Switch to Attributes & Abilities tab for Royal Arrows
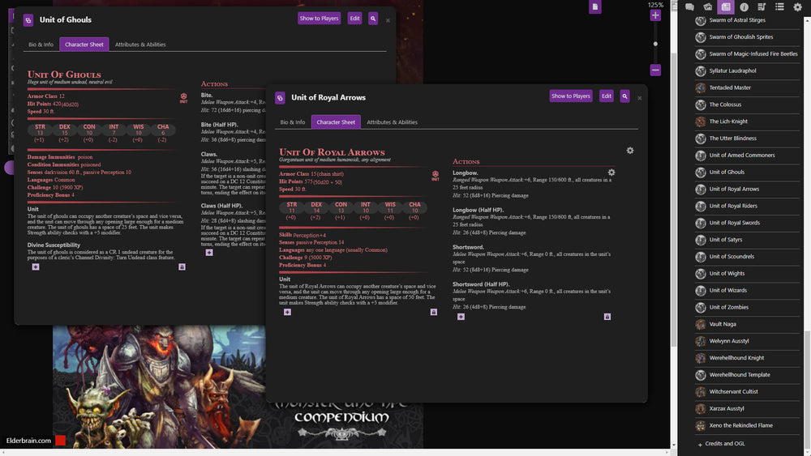811x456 pixels. click(x=392, y=122)
